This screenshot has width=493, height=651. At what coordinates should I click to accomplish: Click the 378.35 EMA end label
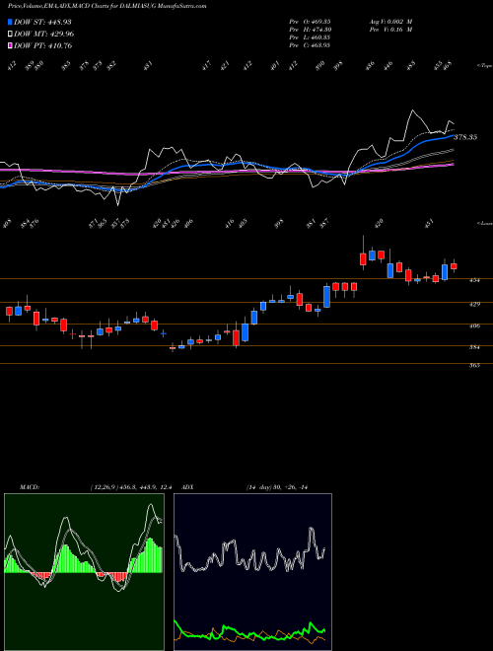(465, 137)
